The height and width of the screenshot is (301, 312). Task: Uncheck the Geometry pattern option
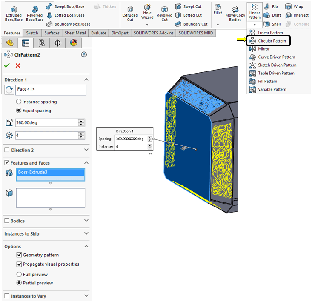coord(19,255)
